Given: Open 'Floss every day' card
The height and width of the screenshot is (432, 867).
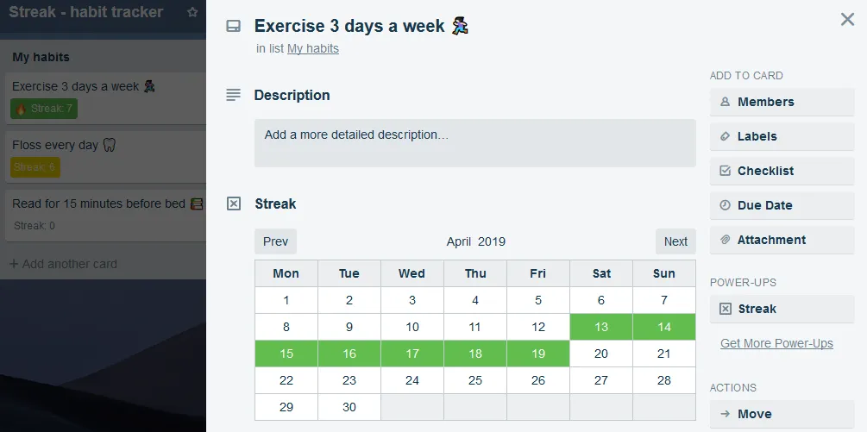Looking at the screenshot, I should tap(104, 146).
